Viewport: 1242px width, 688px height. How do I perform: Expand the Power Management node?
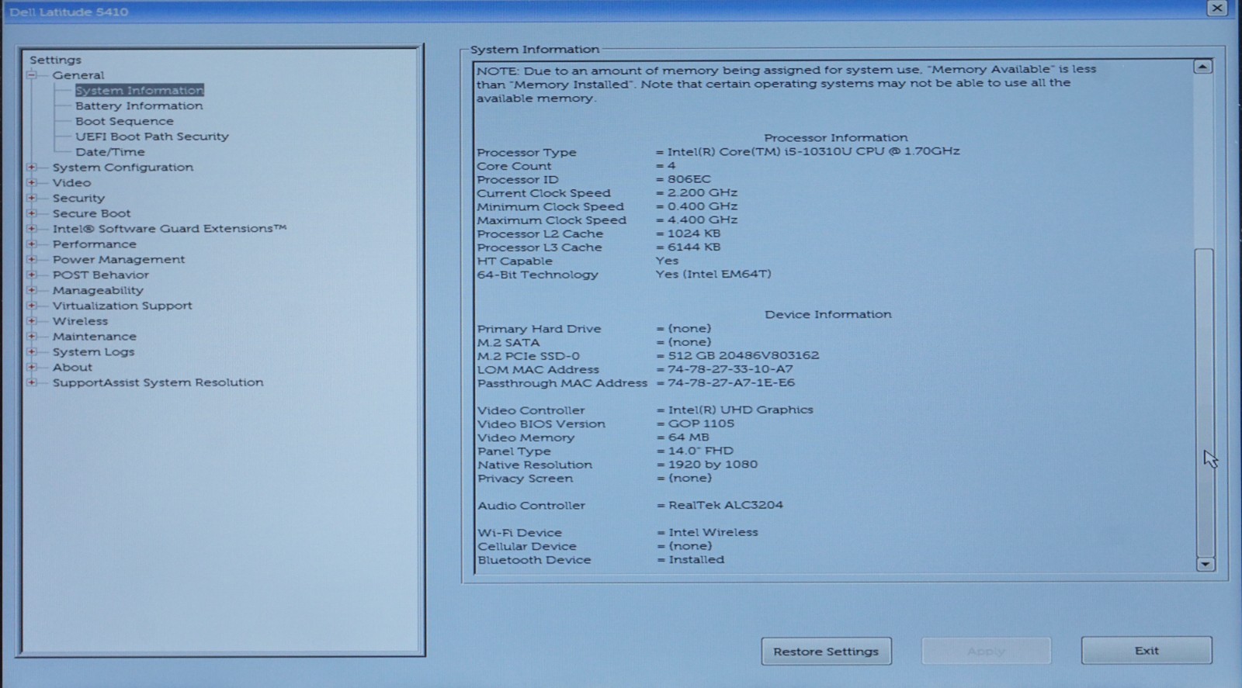(x=32, y=260)
